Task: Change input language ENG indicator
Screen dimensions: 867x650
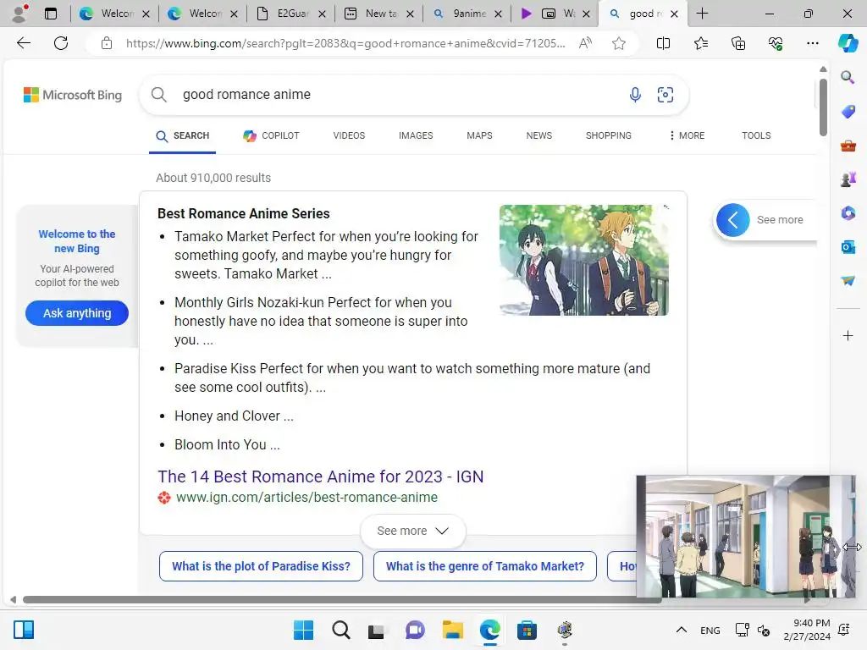Action: (x=710, y=630)
